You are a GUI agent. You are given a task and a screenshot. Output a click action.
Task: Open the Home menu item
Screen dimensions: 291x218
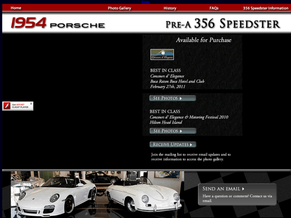(16, 8)
